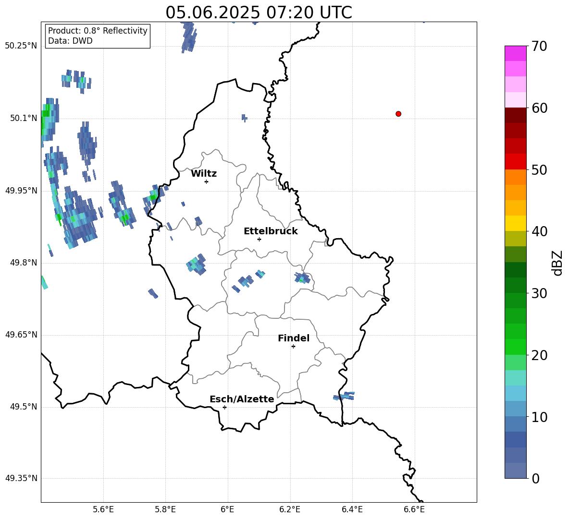Click the 0 tick on colorbar

point(536,478)
